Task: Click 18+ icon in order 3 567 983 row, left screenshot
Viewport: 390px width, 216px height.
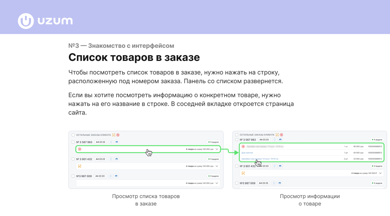Action: 80,149
